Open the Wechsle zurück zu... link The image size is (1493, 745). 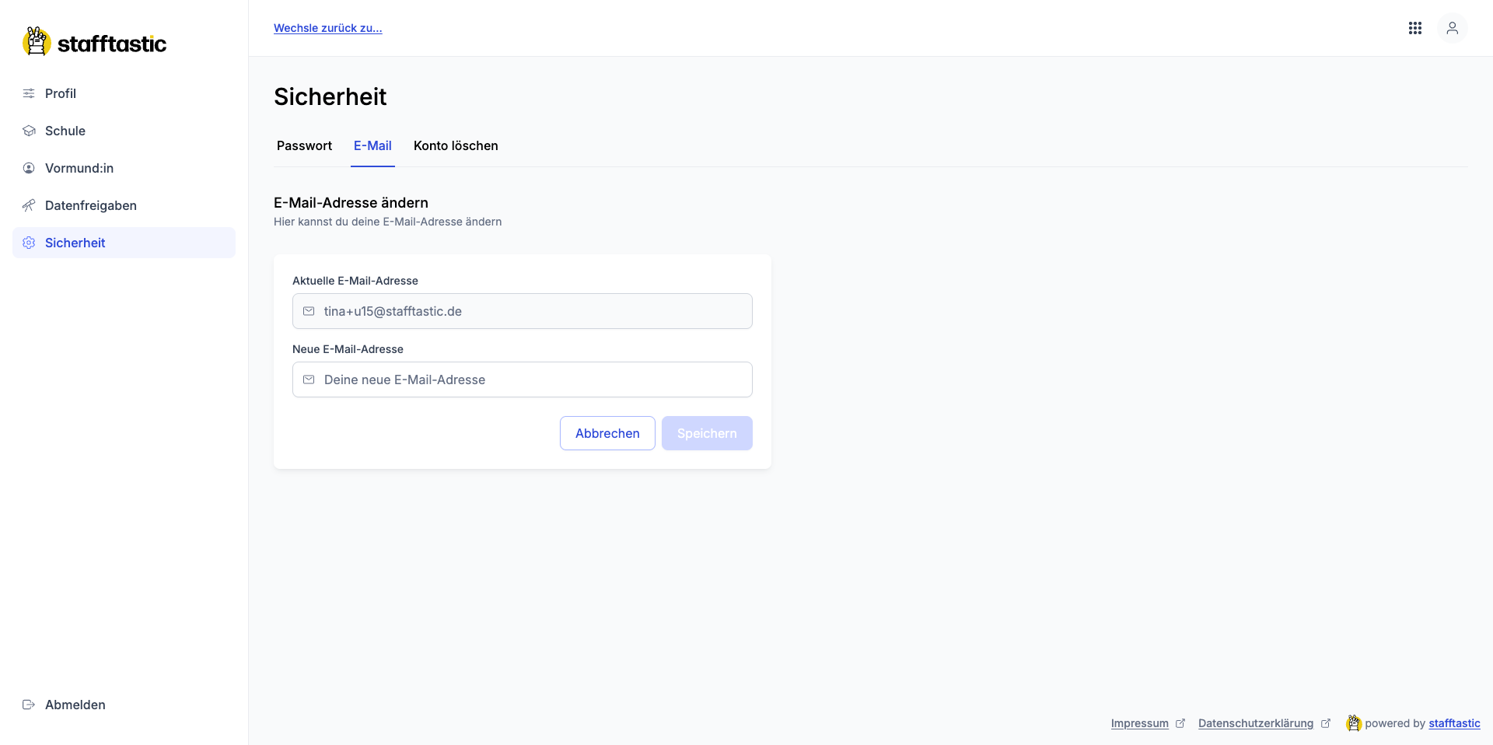327,28
